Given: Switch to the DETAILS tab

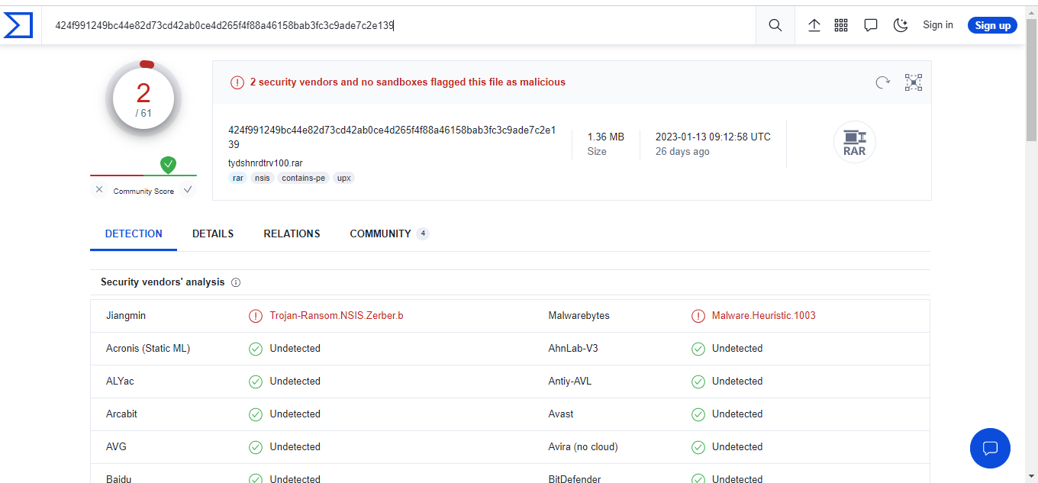Looking at the screenshot, I should tap(213, 233).
